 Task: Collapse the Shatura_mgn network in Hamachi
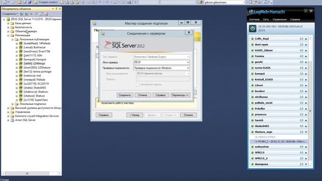click(x=306, y=132)
